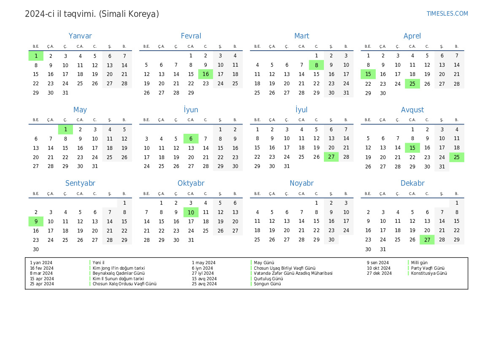
Task: Select the İyun month heading
Action: [191, 110]
